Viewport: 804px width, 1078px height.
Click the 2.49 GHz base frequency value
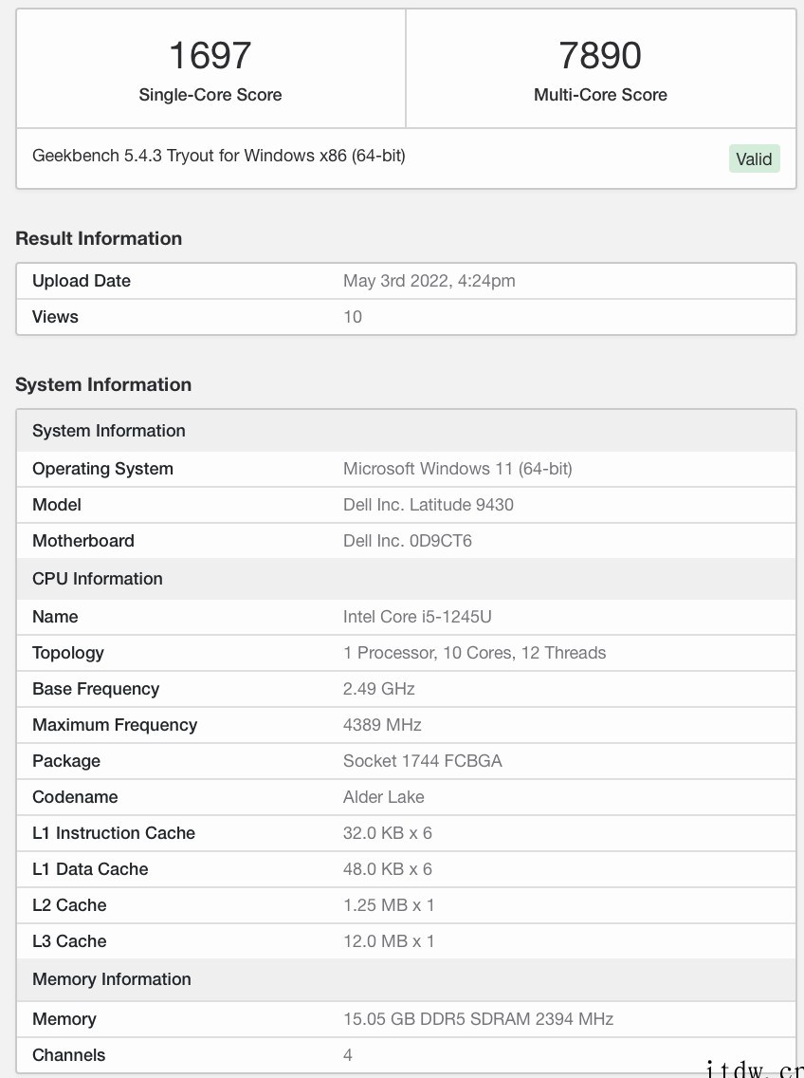tap(378, 689)
